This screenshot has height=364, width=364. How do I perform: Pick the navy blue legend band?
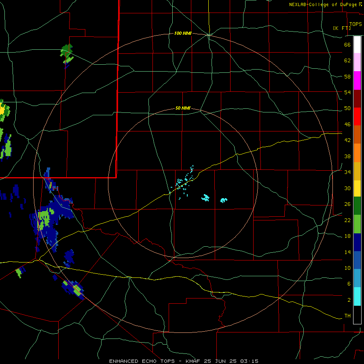click(357, 242)
